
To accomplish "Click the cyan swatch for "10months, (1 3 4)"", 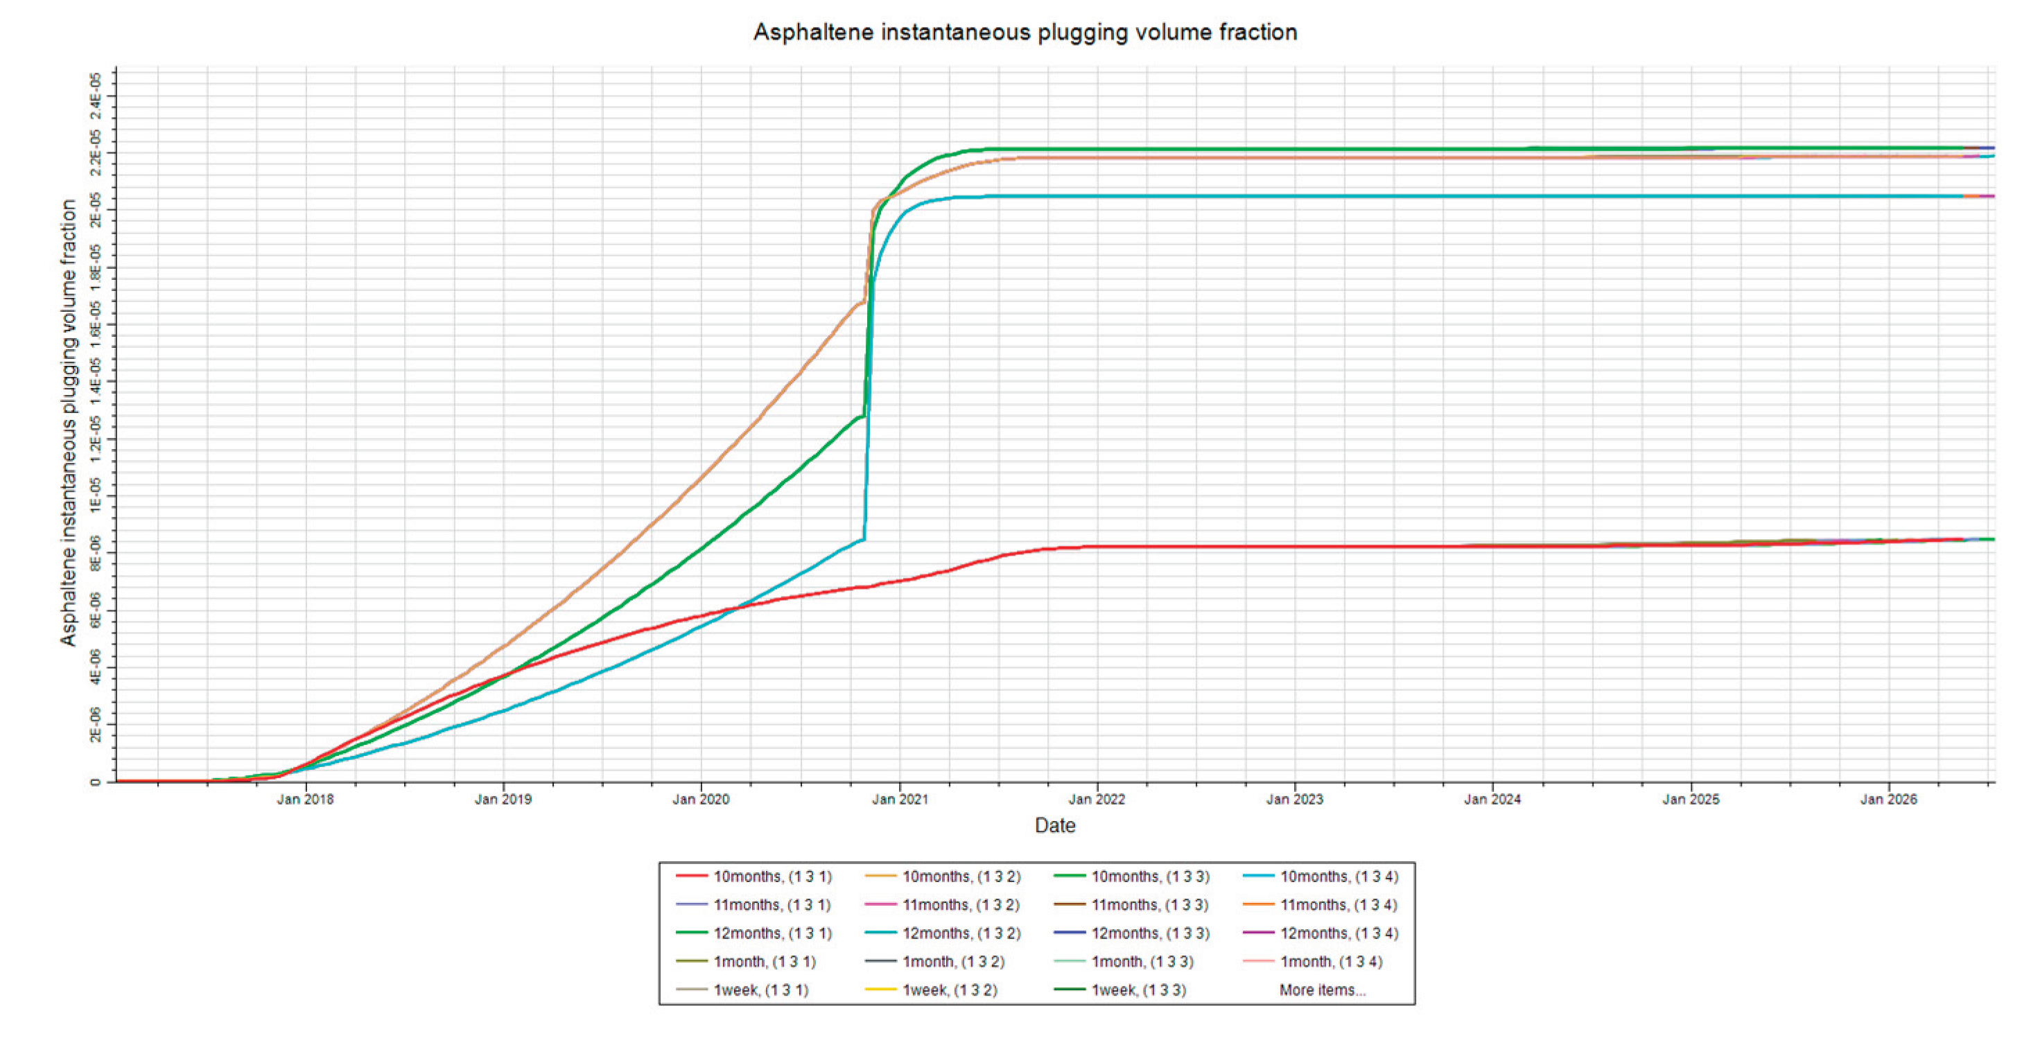I will (x=1257, y=876).
